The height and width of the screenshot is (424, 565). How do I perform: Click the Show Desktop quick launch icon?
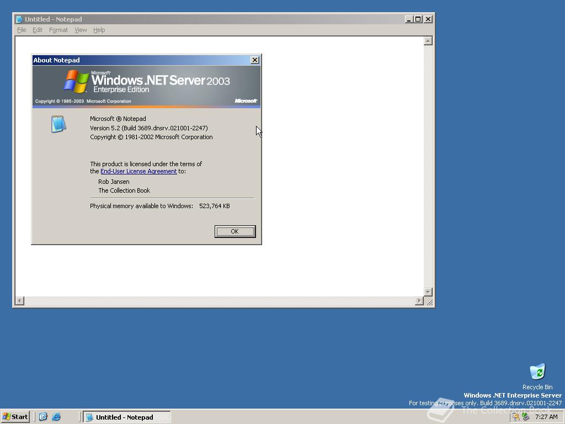click(43, 417)
